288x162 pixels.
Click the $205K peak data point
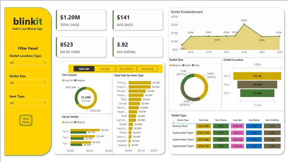coord(244,24)
